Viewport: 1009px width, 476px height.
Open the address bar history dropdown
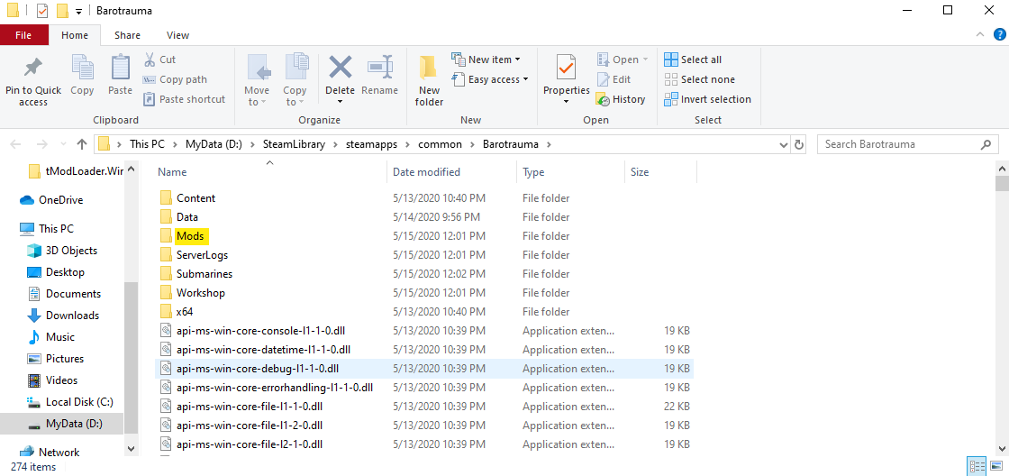click(782, 144)
